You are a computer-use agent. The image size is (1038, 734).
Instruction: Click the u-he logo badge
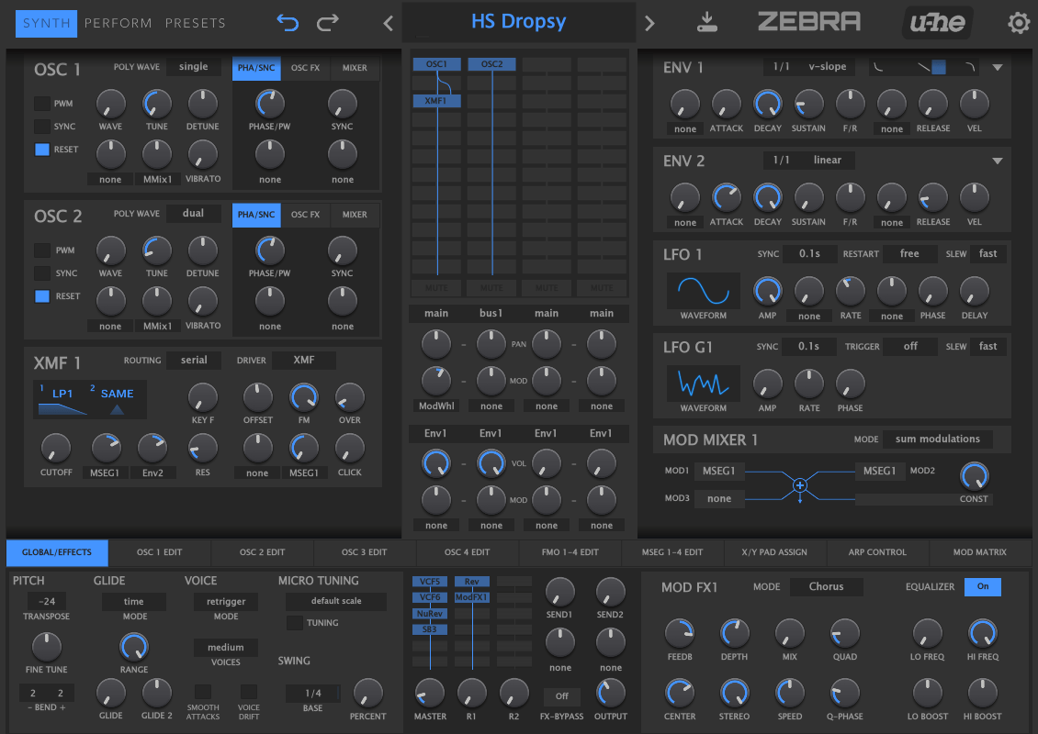(x=937, y=23)
